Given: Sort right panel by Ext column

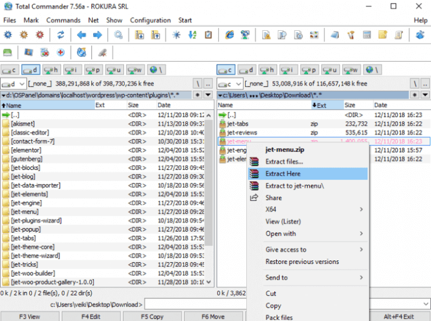Looking at the screenshot, I should 327,105.
